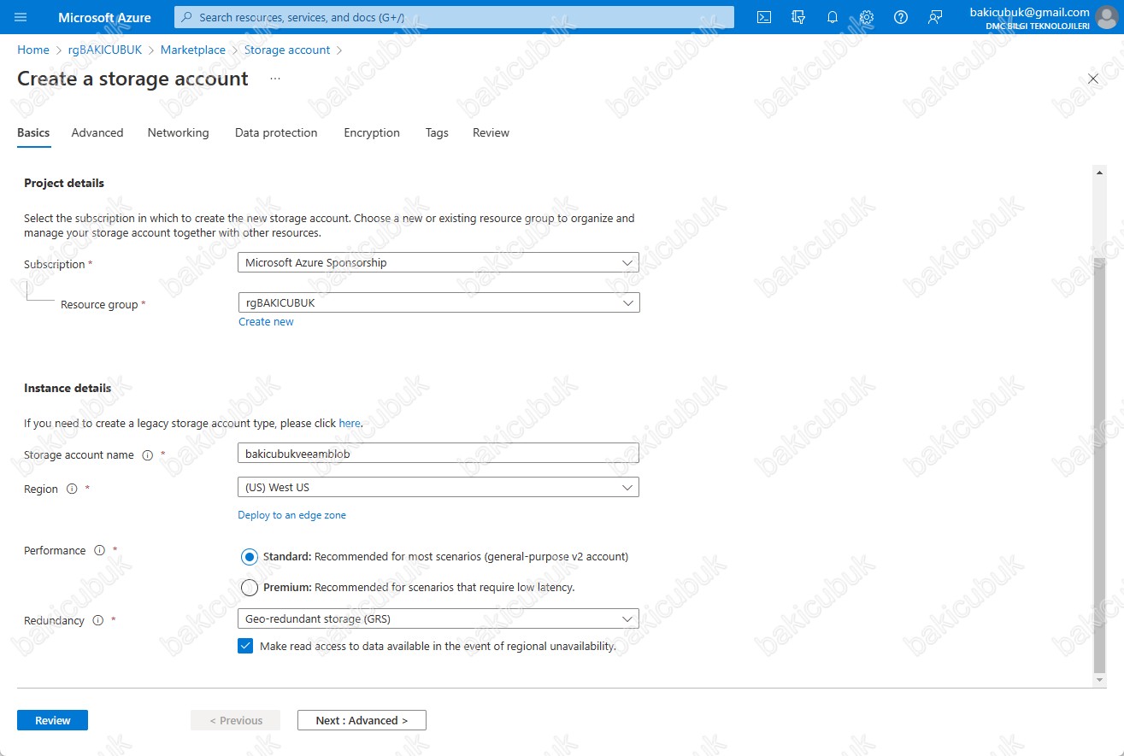Image resolution: width=1124 pixels, height=756 pixels.
Task: Click the info icon next to Redundancy
Action: coord(97,620)
